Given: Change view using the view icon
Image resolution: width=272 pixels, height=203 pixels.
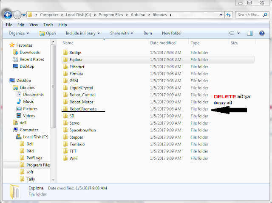Looking at the screenshot, I should (x=231, y=33).
